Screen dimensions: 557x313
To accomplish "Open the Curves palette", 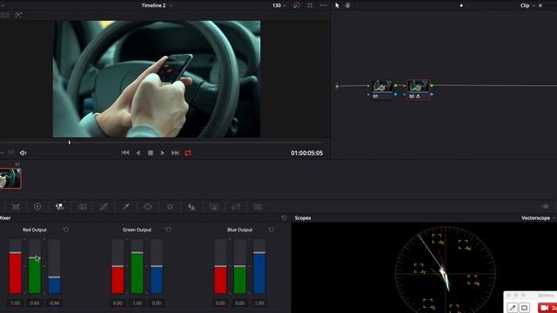I will (x=104, y=207).
